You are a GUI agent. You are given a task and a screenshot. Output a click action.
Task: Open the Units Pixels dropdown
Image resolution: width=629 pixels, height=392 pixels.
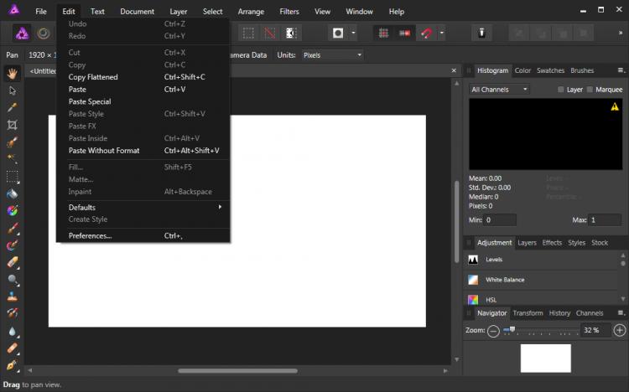pos(332,55)
